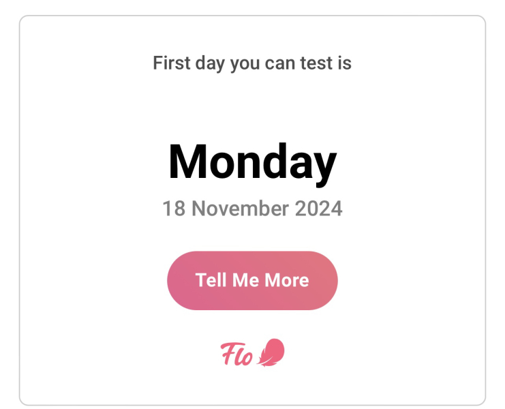Viewport: 505px width, 409px height.
Task: Click the 18 November 2024 date
Action: [x=252, y=208]
